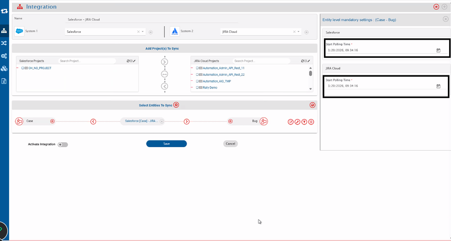Check Automation_Admin_API_Rest_11 checkbox
Image resolution: width=451 pixels, height=241 pixels.
(197, 68)
